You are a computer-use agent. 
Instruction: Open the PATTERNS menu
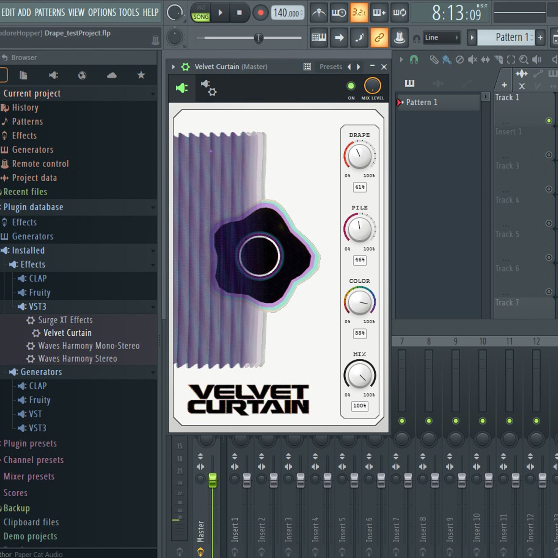click(x=50, y=13)
